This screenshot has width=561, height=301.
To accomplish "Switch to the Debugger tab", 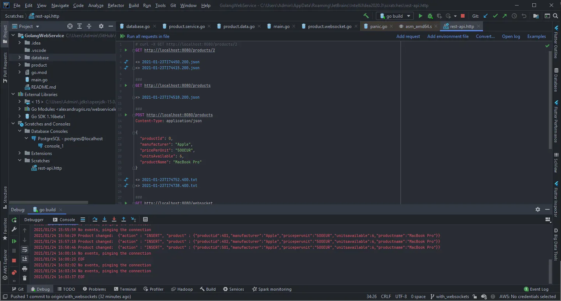I will pyautogui.click(x=34, y=220).
